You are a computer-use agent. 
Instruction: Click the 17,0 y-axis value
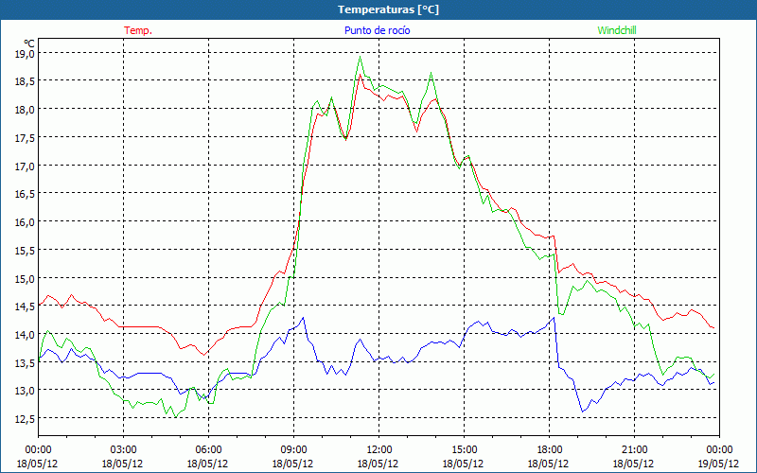point(26,166)
